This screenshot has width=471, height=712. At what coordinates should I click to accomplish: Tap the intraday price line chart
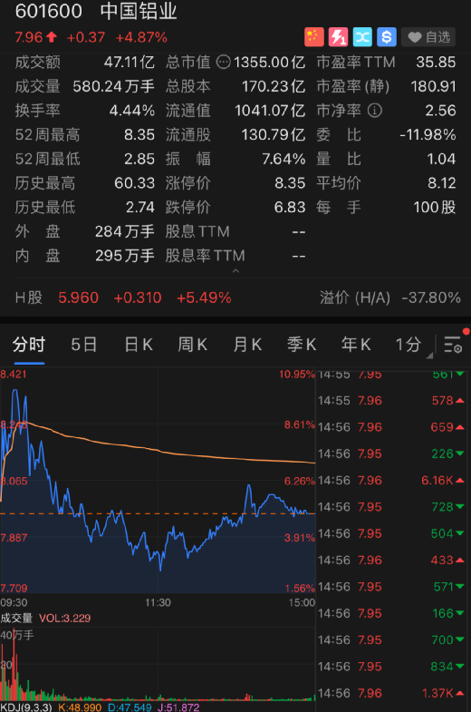point(158,482)
